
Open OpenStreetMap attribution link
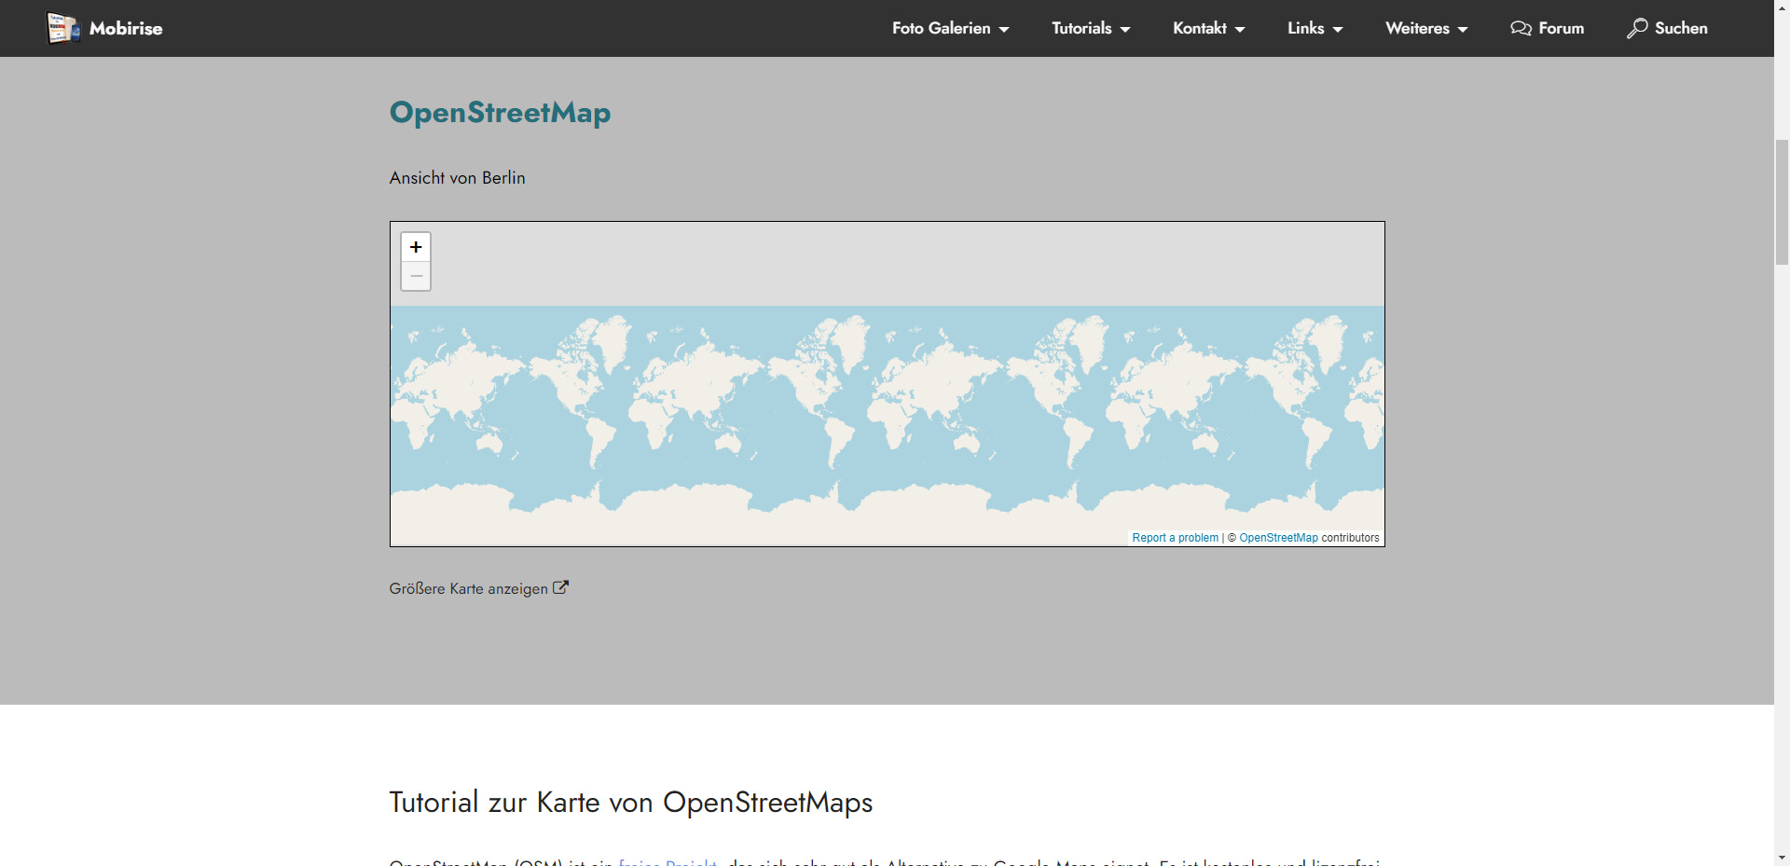[x=1278, y=538]
